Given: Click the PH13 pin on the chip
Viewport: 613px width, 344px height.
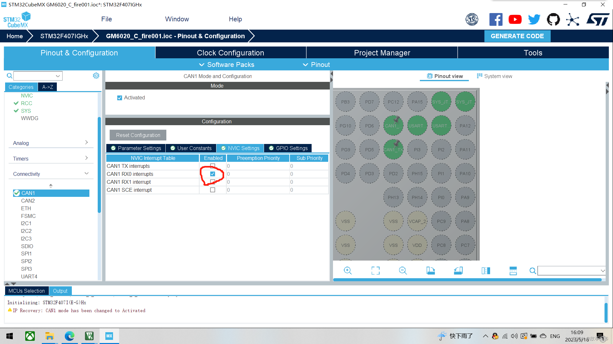Looking at the screenshot, I should click(x=393, y=197).
